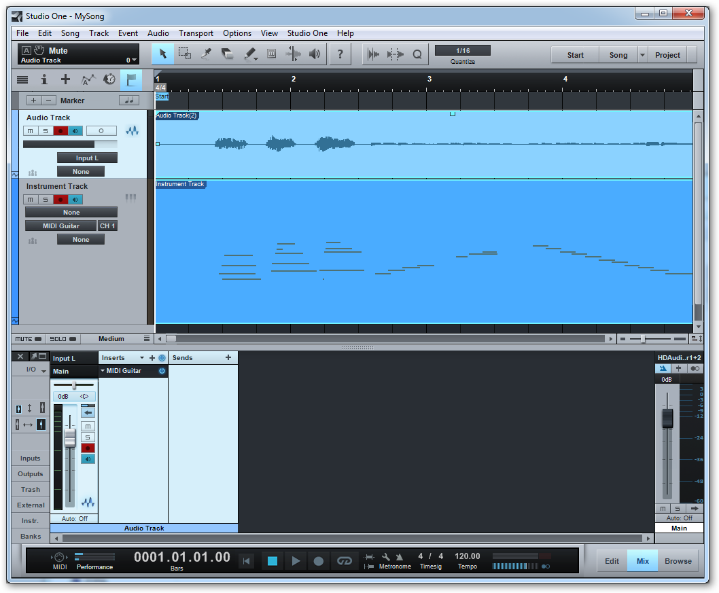This screenshot has width=719, height=593.
Task: Show automation with the automation icon
Action: 88,79
